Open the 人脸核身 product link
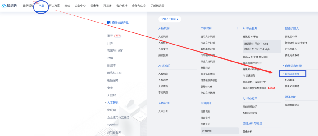This screenshot has height=136, width=318. click(x=163, y=43)
